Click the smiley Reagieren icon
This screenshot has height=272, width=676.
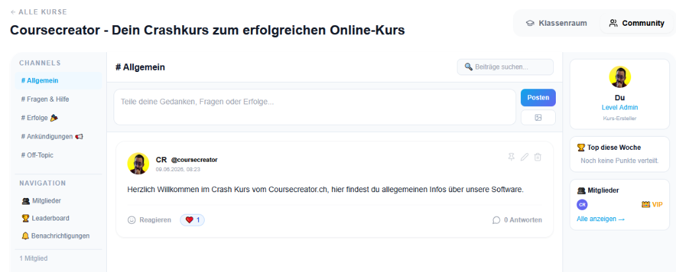point(131,220)
